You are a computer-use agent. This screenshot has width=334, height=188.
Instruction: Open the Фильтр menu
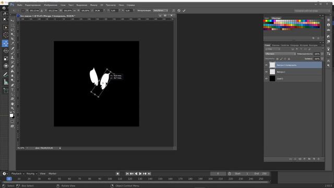93,5
